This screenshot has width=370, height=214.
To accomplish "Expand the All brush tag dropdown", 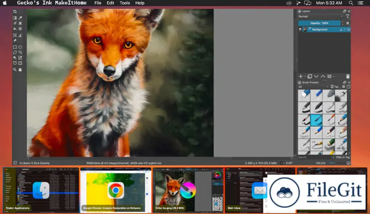I will (314, 87).
